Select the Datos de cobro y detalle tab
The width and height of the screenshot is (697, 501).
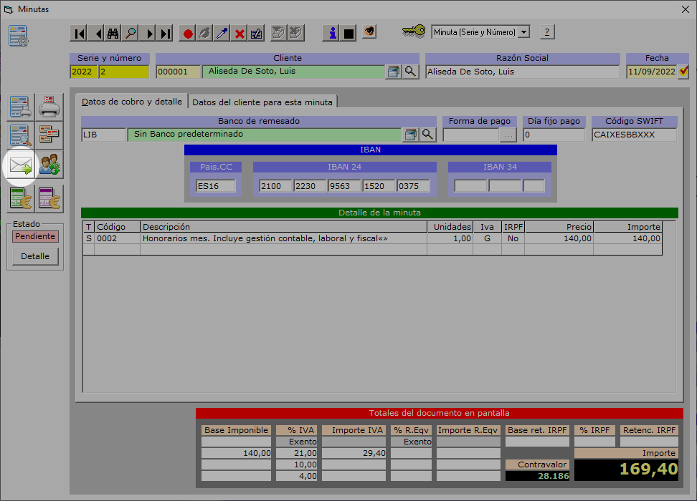[x=132, y=102]
